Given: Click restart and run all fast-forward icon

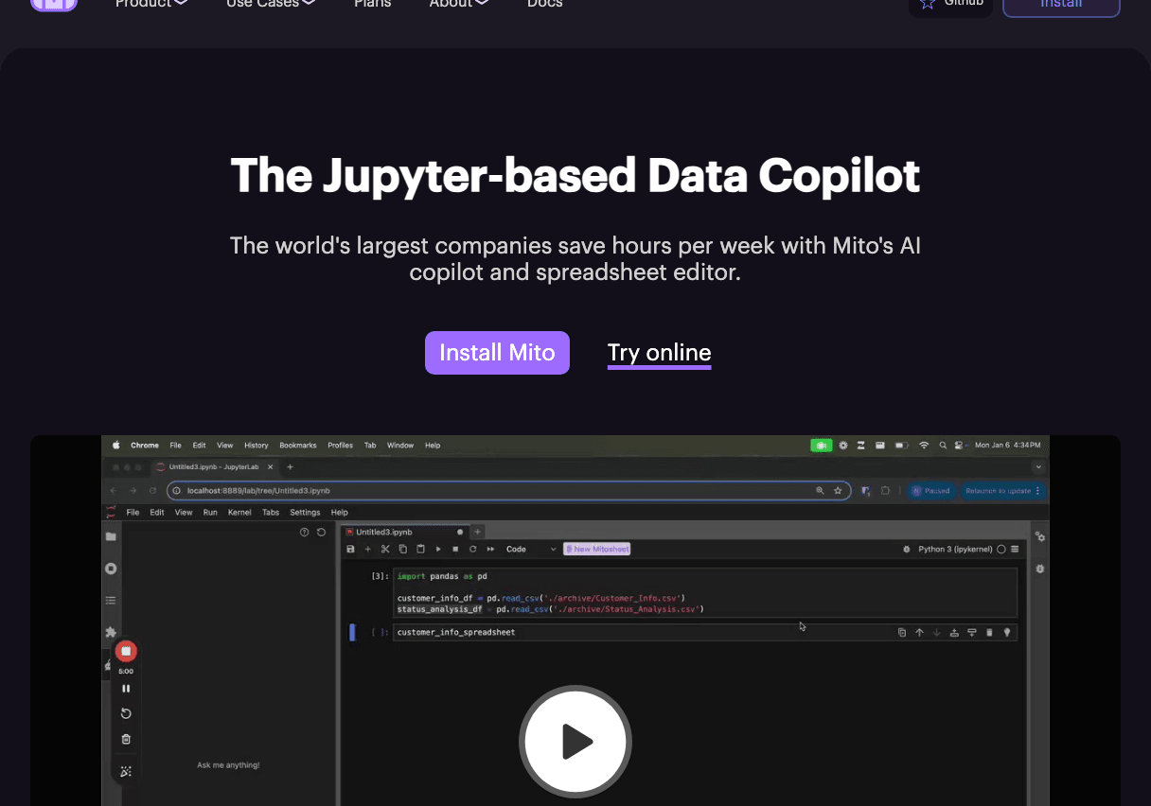Looking at the screenshot, I should click(x=490, y=549).
